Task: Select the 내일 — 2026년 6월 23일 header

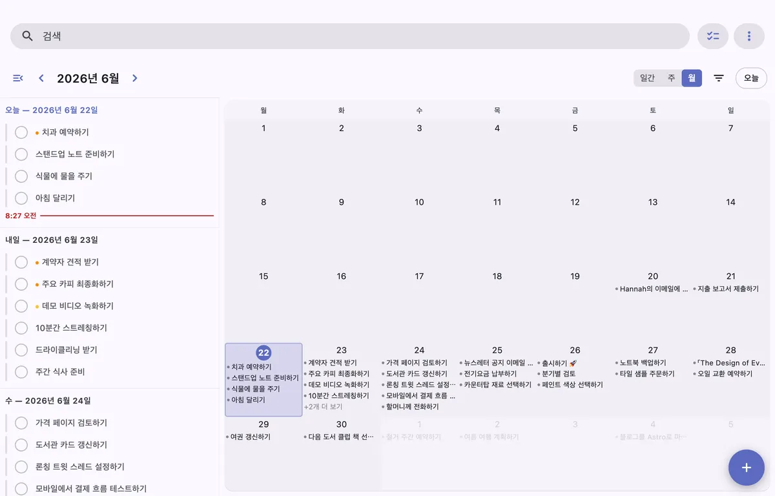Action: click(52, 240)
